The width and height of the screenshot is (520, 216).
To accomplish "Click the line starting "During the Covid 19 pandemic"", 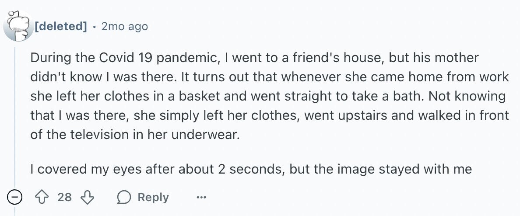I will click(x=254, y=58).
